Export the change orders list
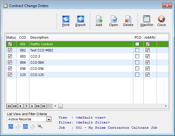Image resolution: width=175 pixels, height=136 pixels. click(80, 21)
